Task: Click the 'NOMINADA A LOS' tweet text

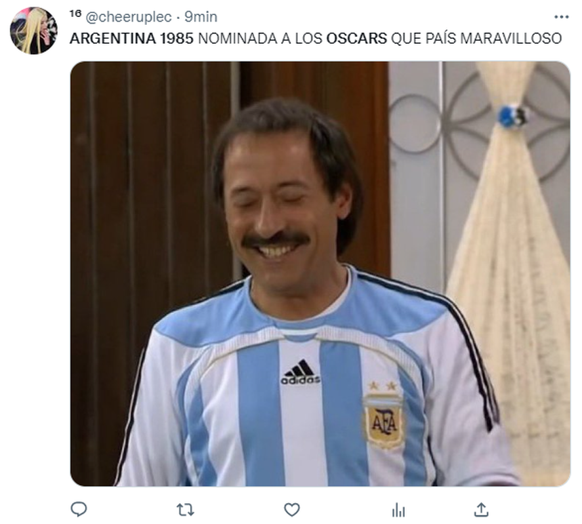Action: pos(260,38)
